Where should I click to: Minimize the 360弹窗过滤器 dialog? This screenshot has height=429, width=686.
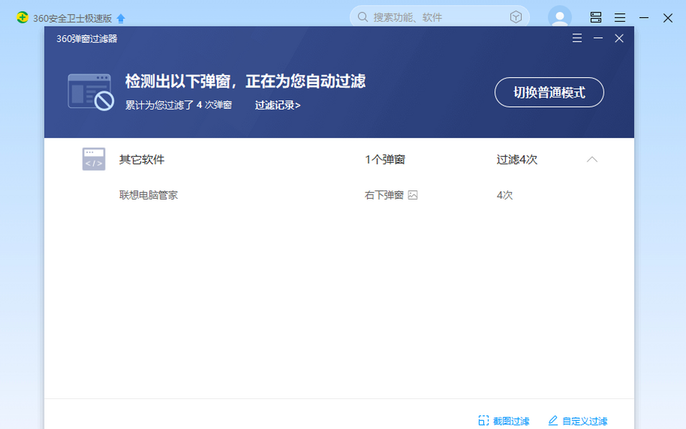(x=598, y=38)
